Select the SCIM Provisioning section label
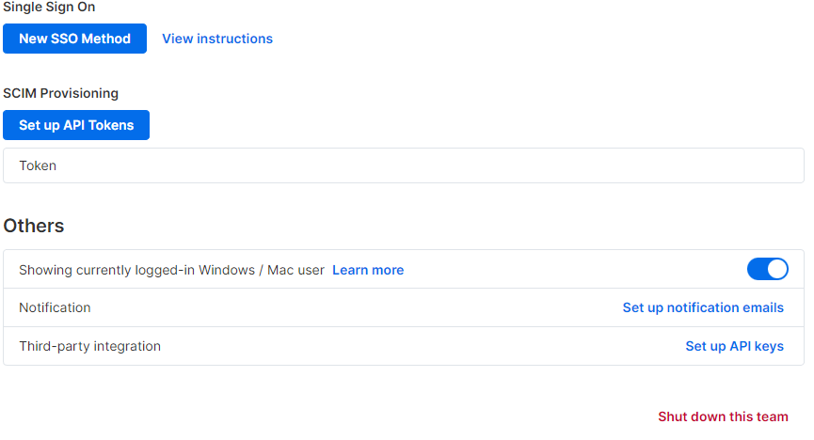The image size is (814, 440). (61, 93)
